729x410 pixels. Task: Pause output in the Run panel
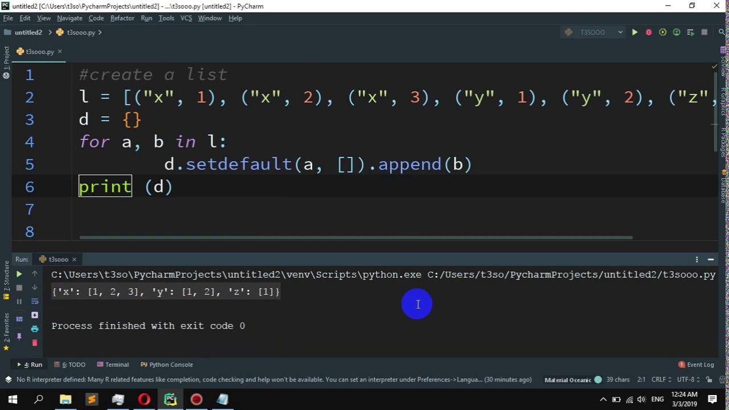pos(19,301)
